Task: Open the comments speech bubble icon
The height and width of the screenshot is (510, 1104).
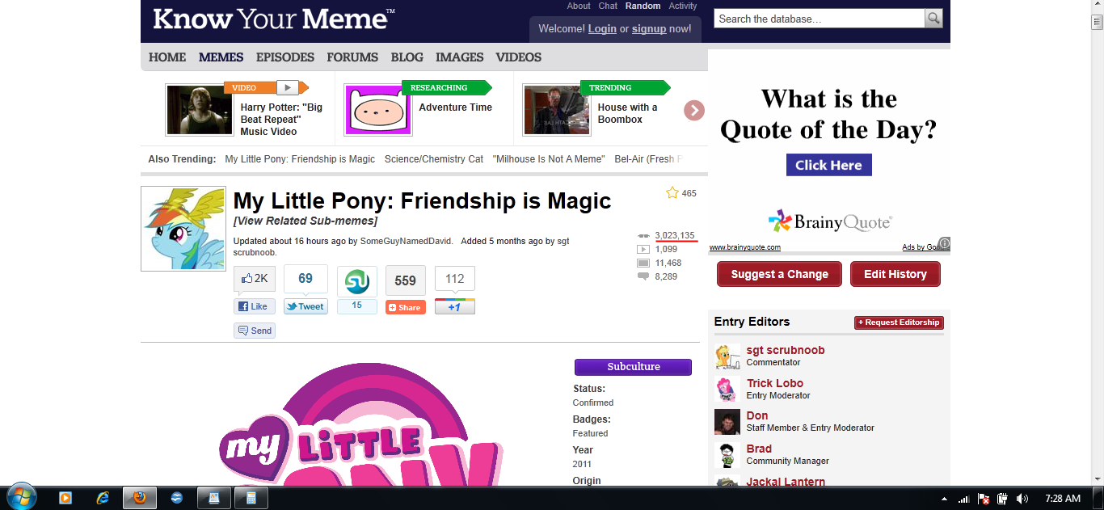Action: [x=643, y=276]
